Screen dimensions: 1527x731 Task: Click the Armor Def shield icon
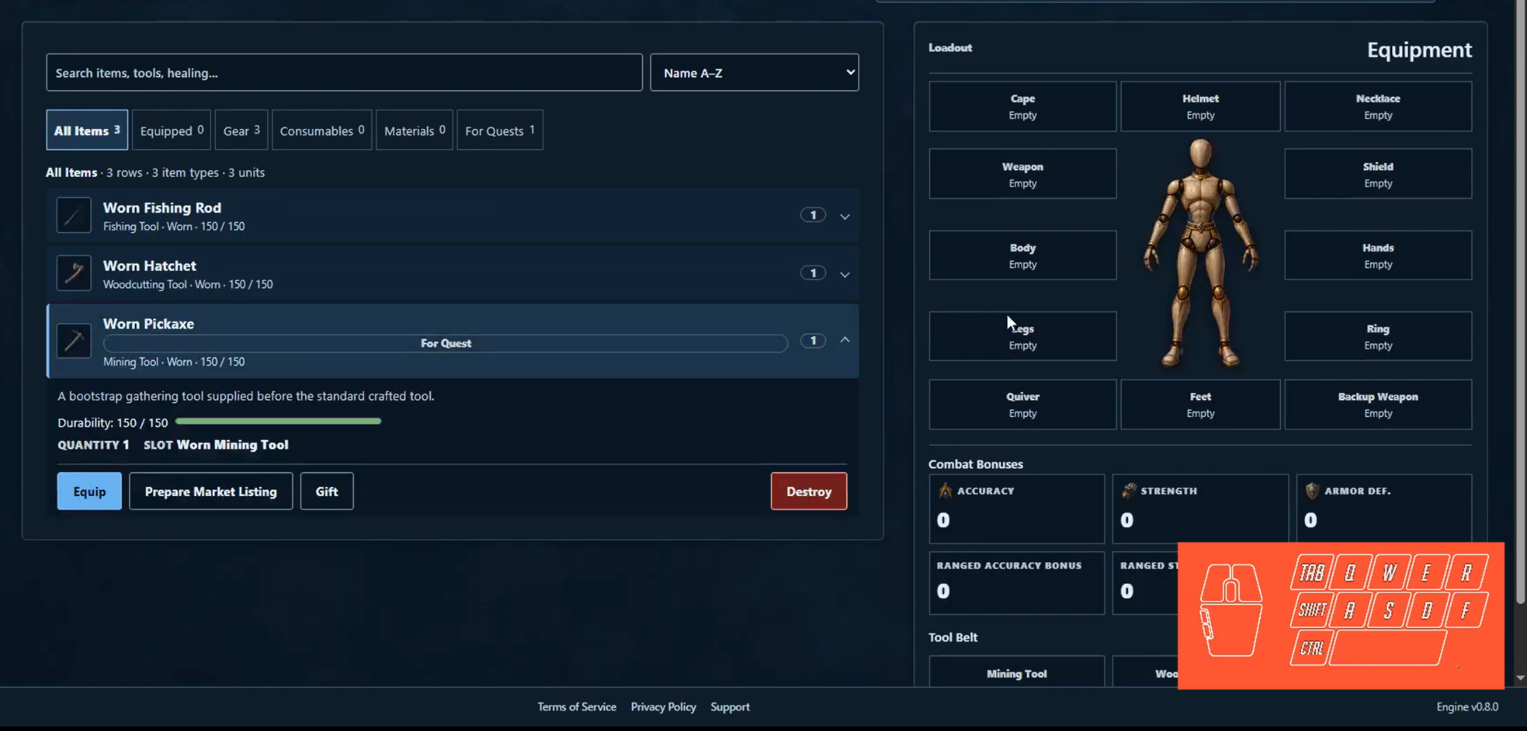coord(1312,491)
